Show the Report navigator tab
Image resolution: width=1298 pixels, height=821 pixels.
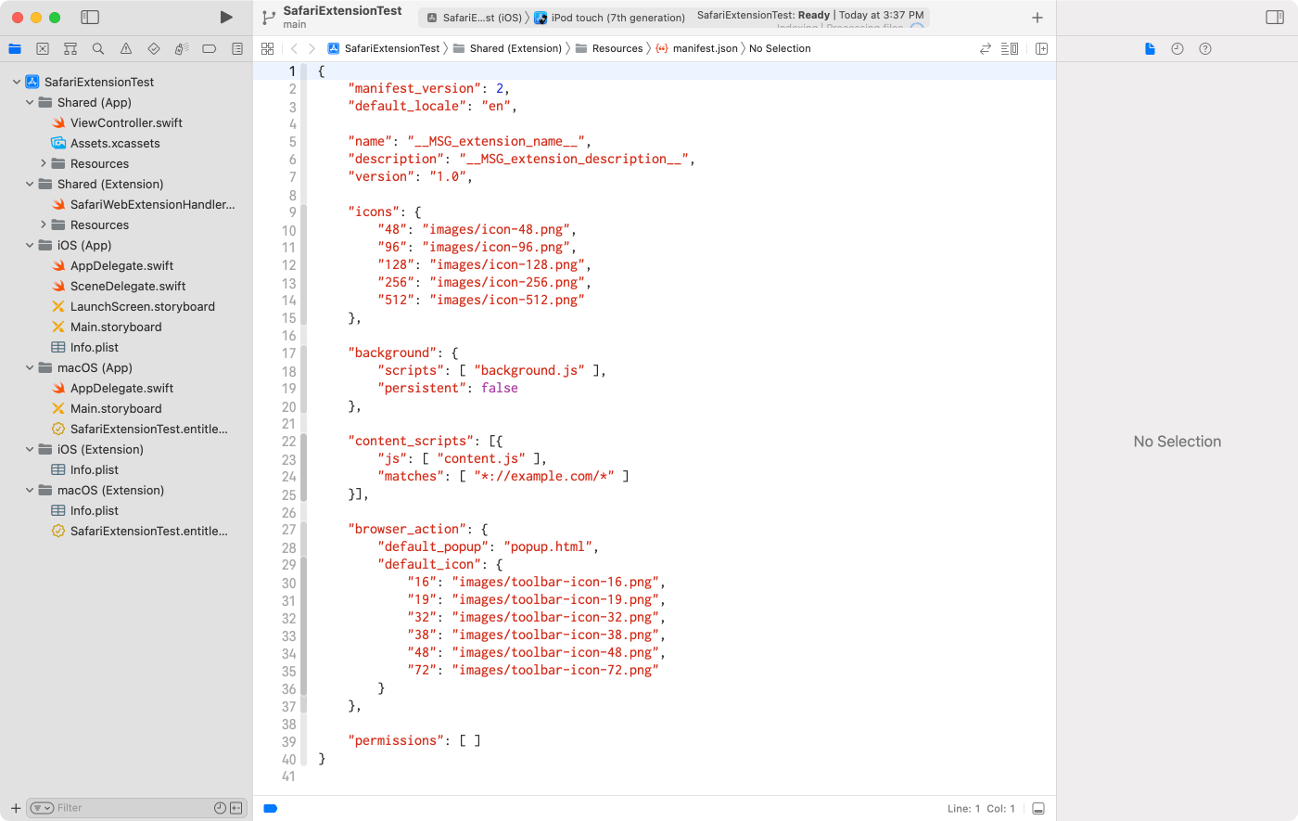point(237,48)
